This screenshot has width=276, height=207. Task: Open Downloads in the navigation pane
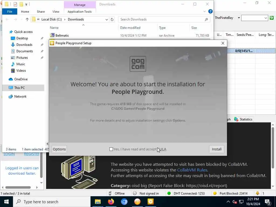[24, 45]
